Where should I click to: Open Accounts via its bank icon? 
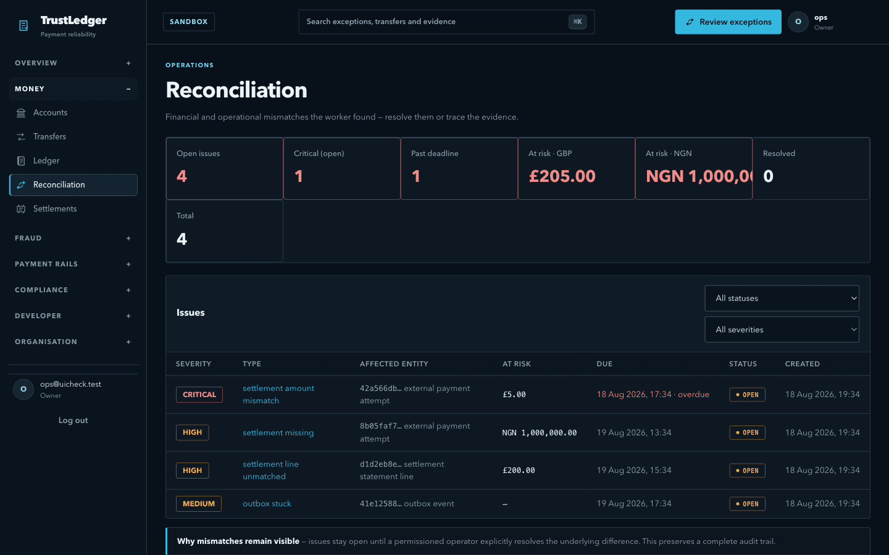tap(21, 113)
